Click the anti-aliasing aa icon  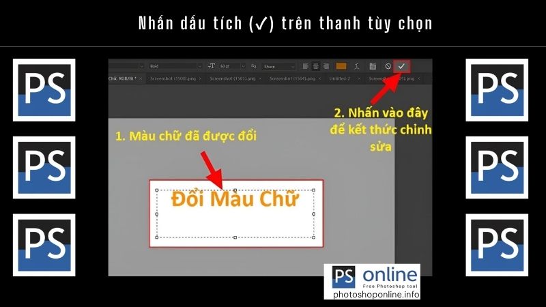[254, 66]
